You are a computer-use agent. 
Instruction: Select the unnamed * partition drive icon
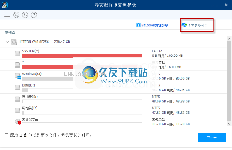point(18,65)
